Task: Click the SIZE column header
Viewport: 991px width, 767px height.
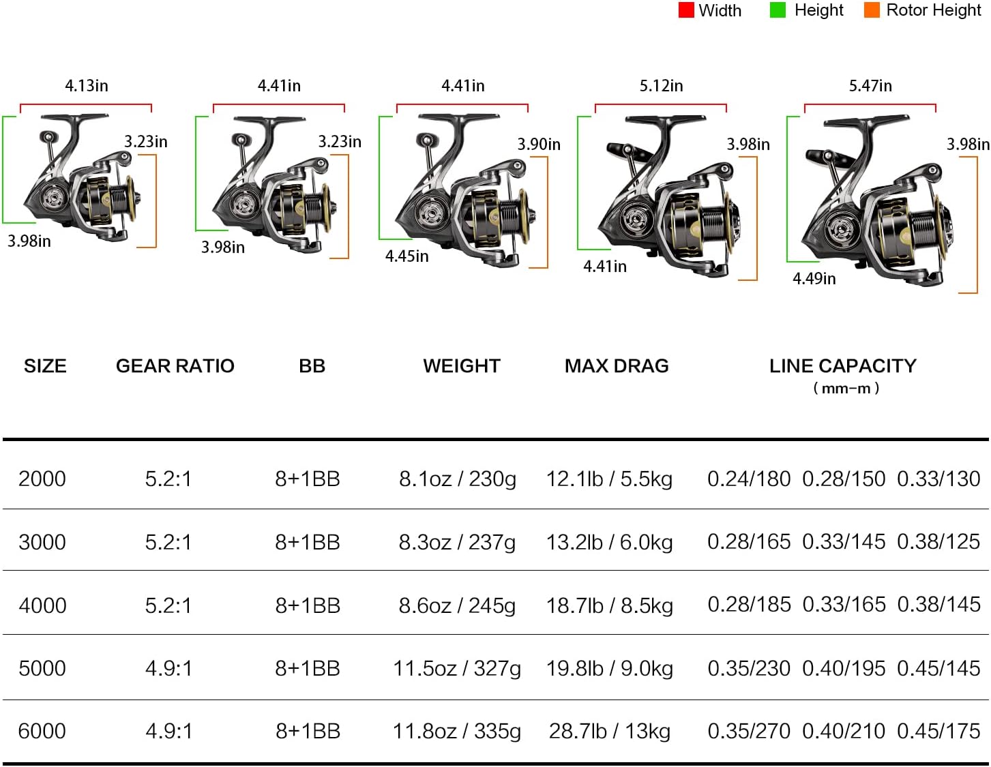Action: coord(45,366)
